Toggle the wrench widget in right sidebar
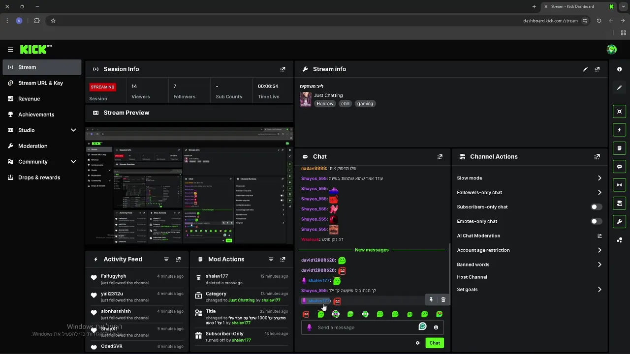 [620, 221]
